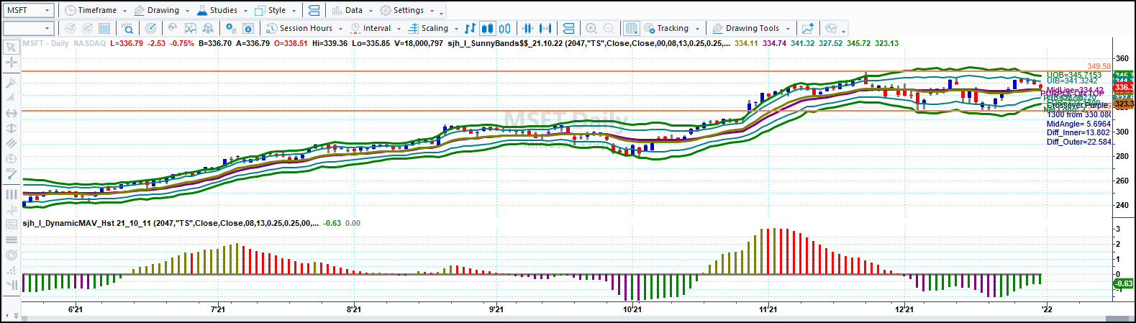Viewport: 1136px width, 323px height.
Task: Click the red 336.3 last price marker
Action: point(1123,87)
